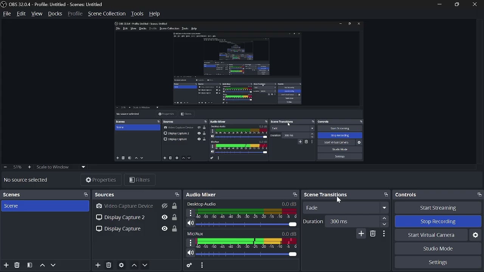Add configurable transition plus icon

pyautogui.click(x=361, y=234)
